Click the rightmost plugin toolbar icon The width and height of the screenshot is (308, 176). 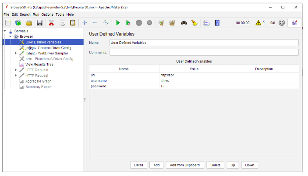point(294,23)
